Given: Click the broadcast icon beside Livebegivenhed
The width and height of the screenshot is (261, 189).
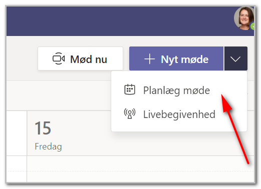Looking at the screenshot, I should pyautogui.click(x=130, y=113).
